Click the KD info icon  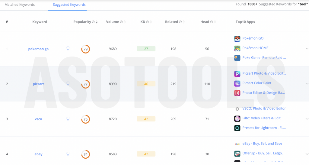point(147,22)
